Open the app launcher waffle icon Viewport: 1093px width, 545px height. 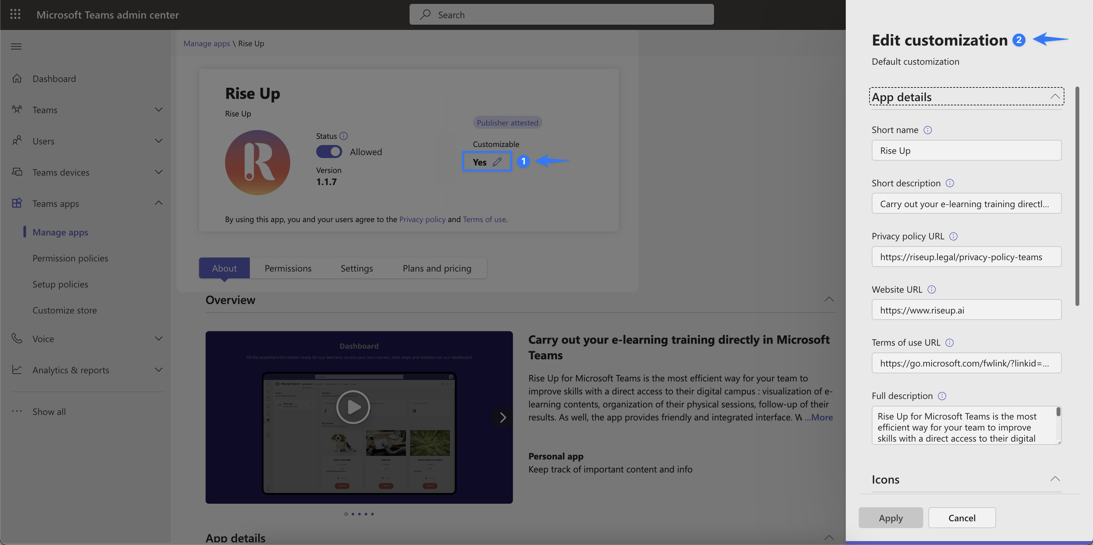pyautogui.click(x=15, y=14)
